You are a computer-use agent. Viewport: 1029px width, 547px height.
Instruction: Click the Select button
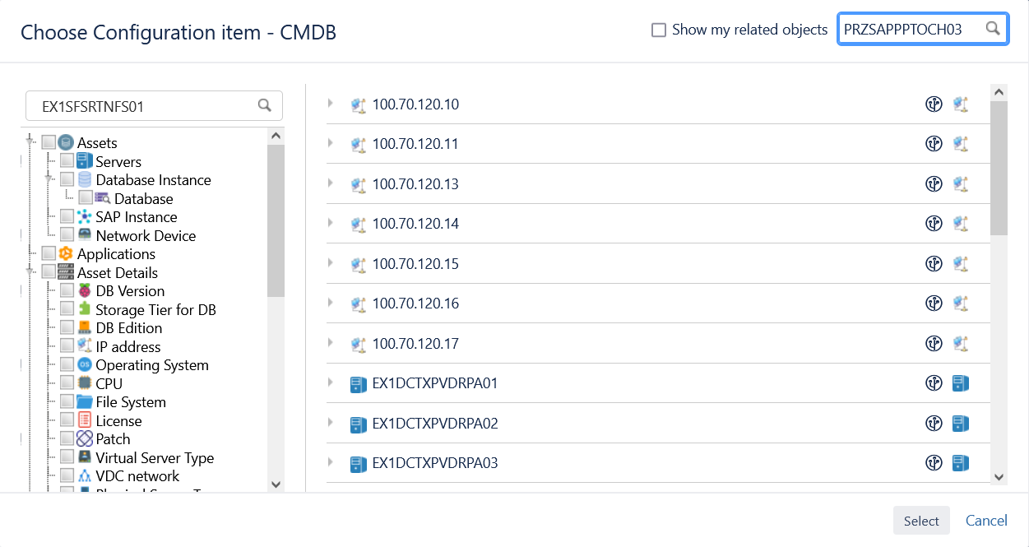coord(921,521)
